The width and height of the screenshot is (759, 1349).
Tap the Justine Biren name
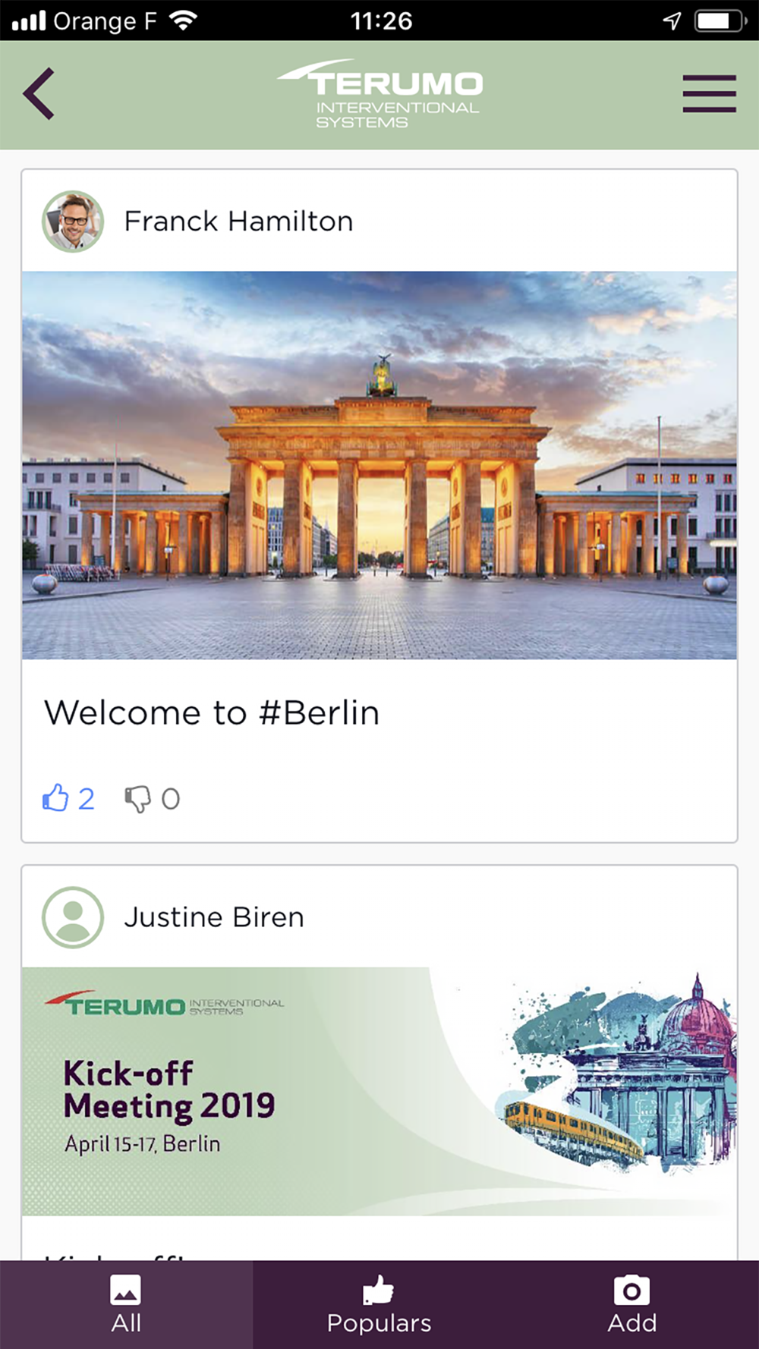(x=214, y=917)
